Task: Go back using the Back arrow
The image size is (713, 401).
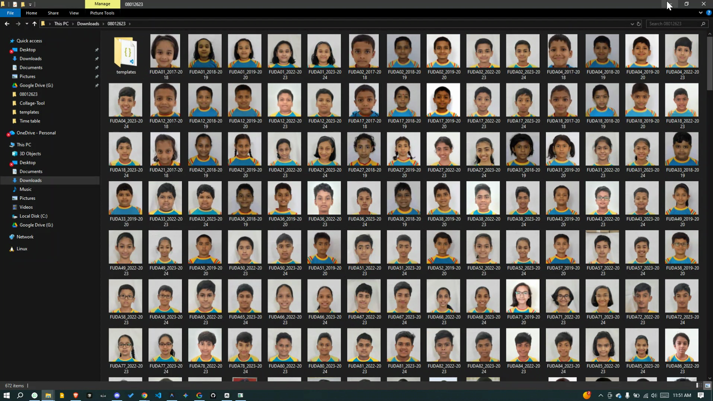Action: click(x=7, y=24)
